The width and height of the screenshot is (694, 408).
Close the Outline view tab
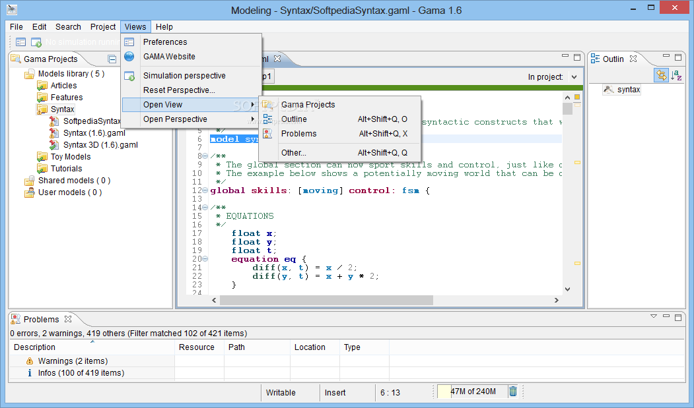633,59
